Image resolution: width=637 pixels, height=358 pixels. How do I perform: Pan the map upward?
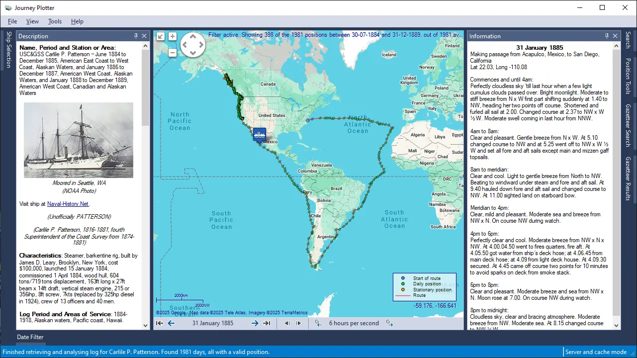(192, 37)
